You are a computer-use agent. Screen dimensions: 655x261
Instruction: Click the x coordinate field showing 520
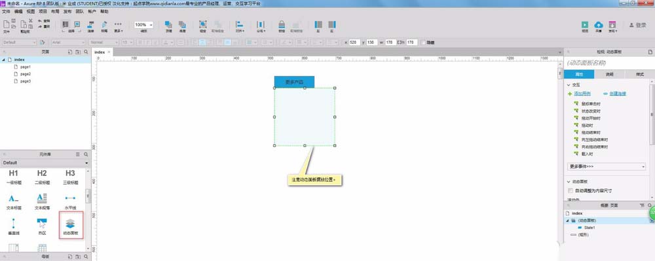354,42
